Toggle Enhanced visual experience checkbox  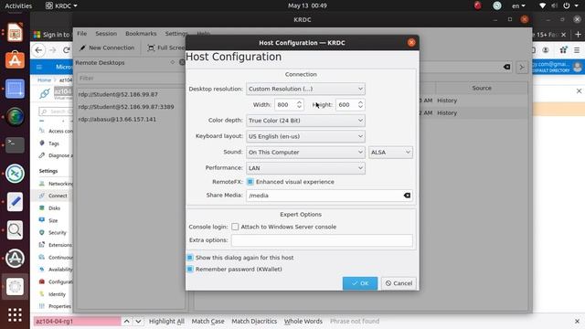(x=250, y=182)
